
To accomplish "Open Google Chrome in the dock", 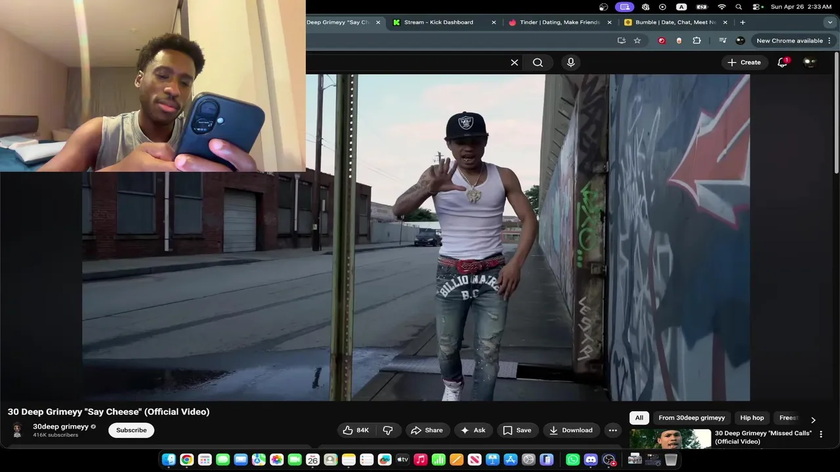I will 186,460.
